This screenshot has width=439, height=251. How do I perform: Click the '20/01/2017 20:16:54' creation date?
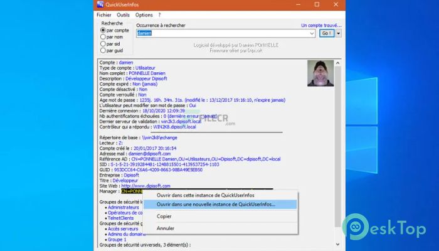[x=155, y=149]
